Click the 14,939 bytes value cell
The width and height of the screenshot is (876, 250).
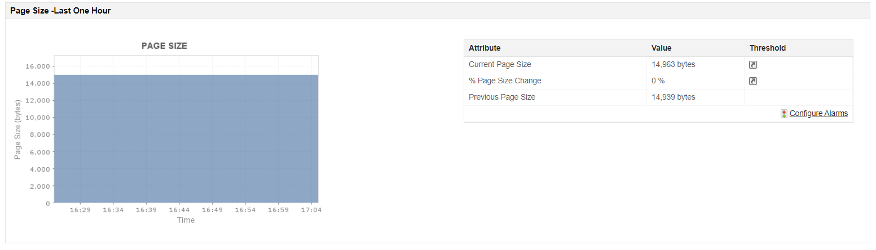click(x=673, y=97)
